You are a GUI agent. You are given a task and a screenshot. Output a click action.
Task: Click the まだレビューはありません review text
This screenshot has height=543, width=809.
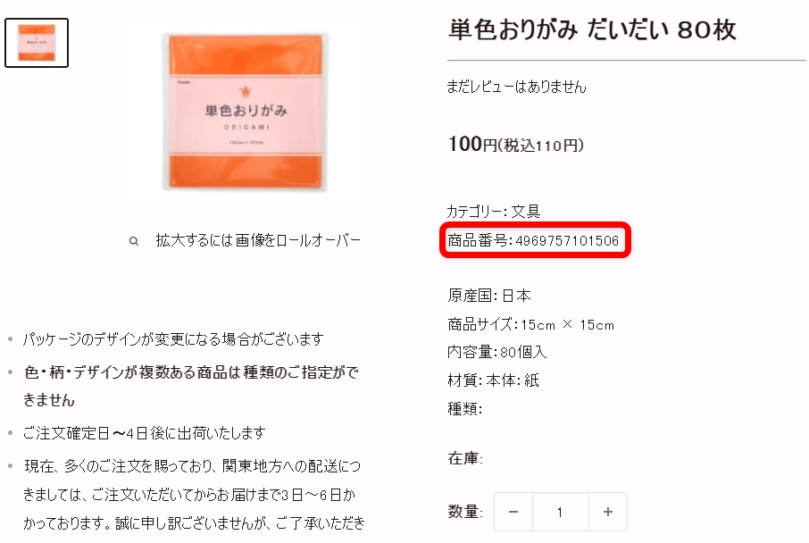[x=516, y=87]
